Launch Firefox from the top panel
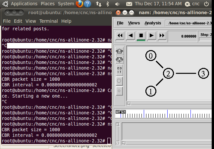Image resolution: width=214 pixels, height=149 pixels. click(80, 4)
